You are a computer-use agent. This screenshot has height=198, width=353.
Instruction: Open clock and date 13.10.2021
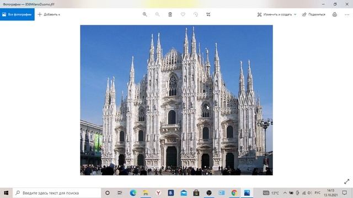click(330, 193)
